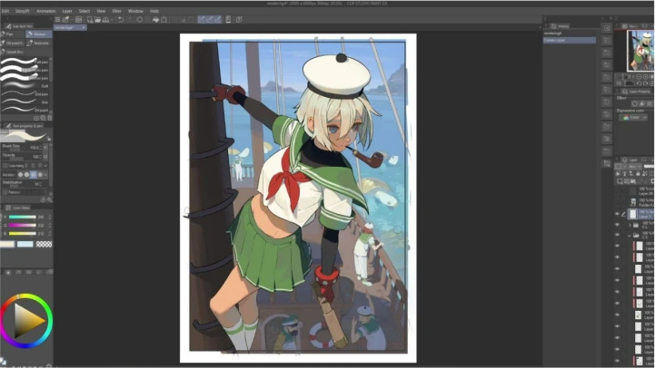Click the topmost quick access side panel icon
This screenshot has width=655, height=368.
click(x=607, y=28)
